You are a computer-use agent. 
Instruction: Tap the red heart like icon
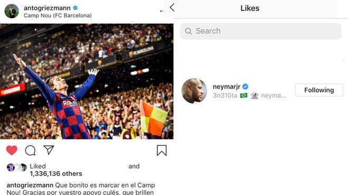pyautogui.click(x=12, y=150)
